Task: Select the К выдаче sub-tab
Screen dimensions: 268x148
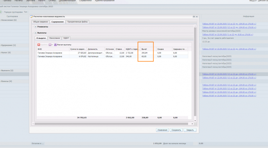Action: point(41,38)
